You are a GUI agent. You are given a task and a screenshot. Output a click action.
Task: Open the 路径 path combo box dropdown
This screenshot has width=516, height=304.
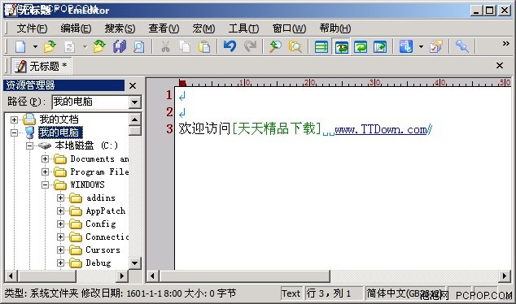(x=134, y=102)
